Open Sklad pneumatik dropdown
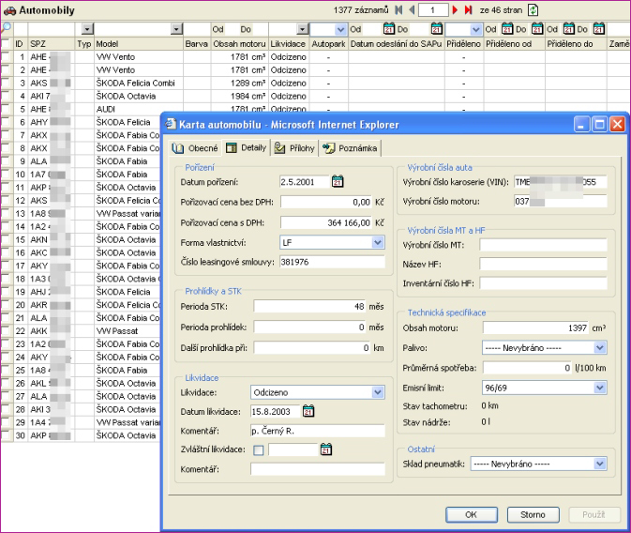This screenshot has height=533, width=631. point(600,464)
